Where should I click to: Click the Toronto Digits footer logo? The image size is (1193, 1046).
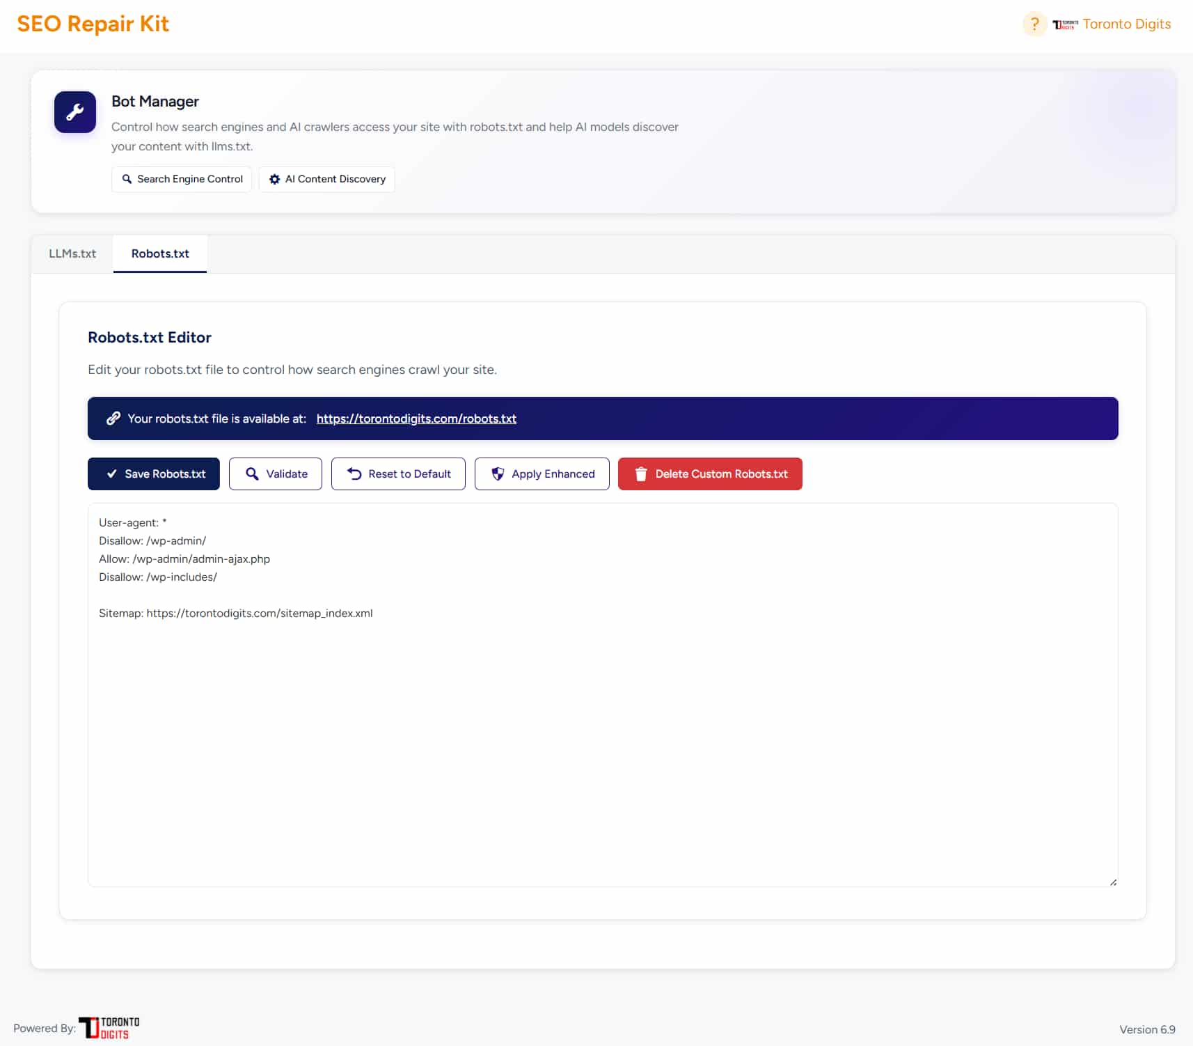coord(109,1028)
